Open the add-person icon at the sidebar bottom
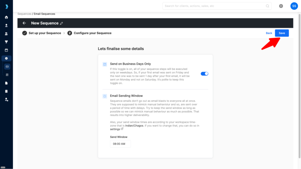 click(6, 100)
